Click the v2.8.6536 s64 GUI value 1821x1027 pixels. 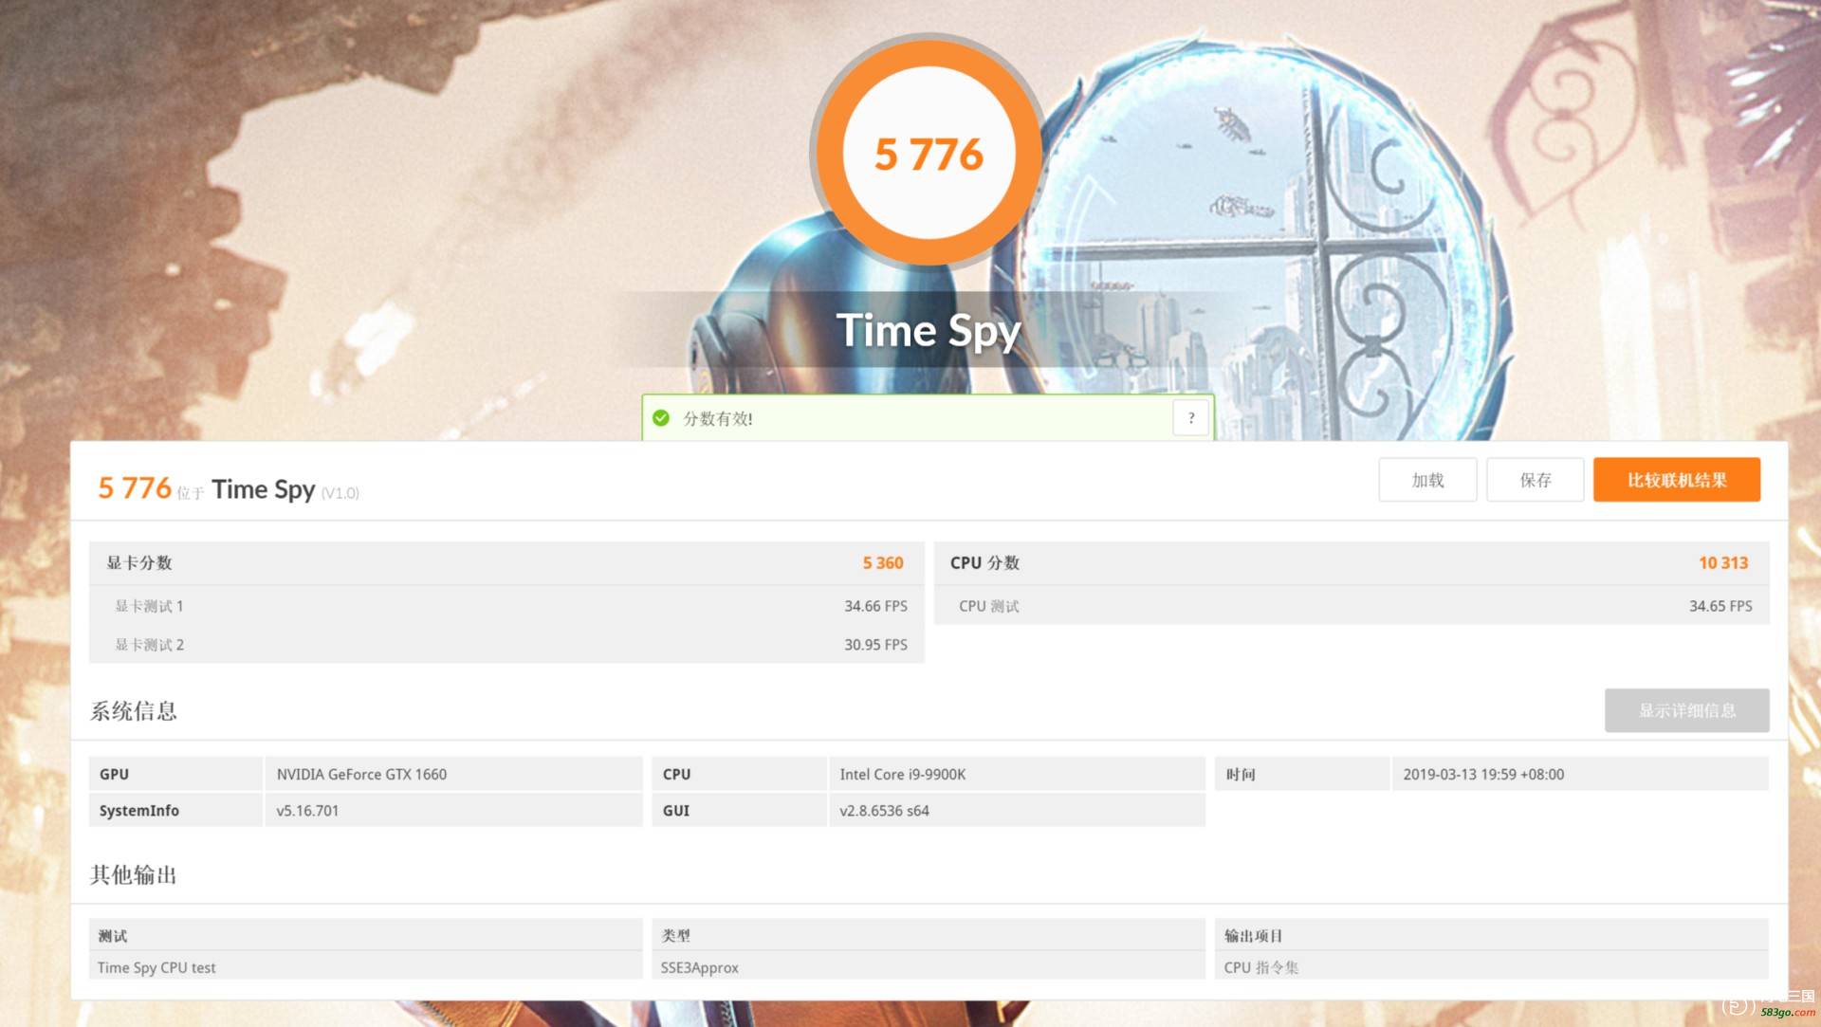pos(1017,810)
